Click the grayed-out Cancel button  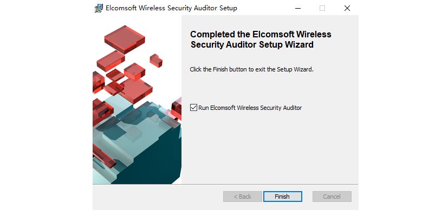332,197
